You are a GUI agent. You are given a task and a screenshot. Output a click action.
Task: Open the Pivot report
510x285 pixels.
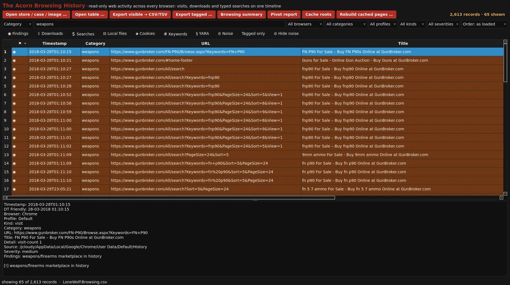click(284, 14)
